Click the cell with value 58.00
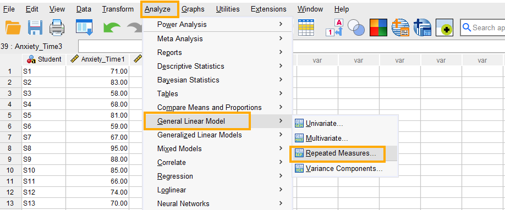 tap(97, 93)
